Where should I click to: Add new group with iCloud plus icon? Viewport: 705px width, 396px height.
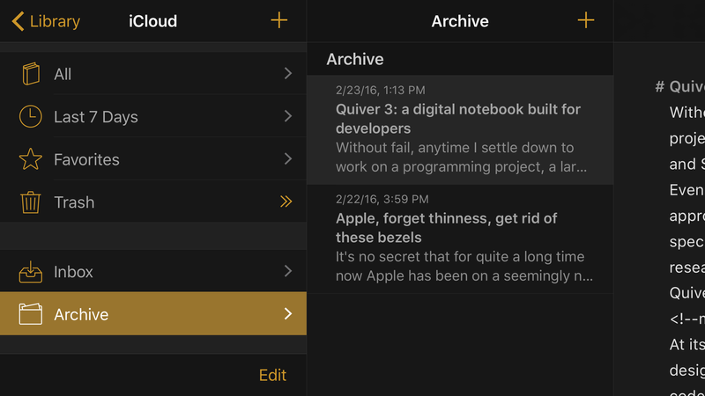point(278,20)
